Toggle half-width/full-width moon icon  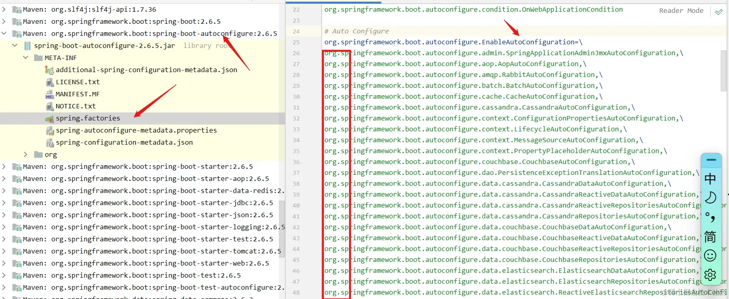coord(710,197)
